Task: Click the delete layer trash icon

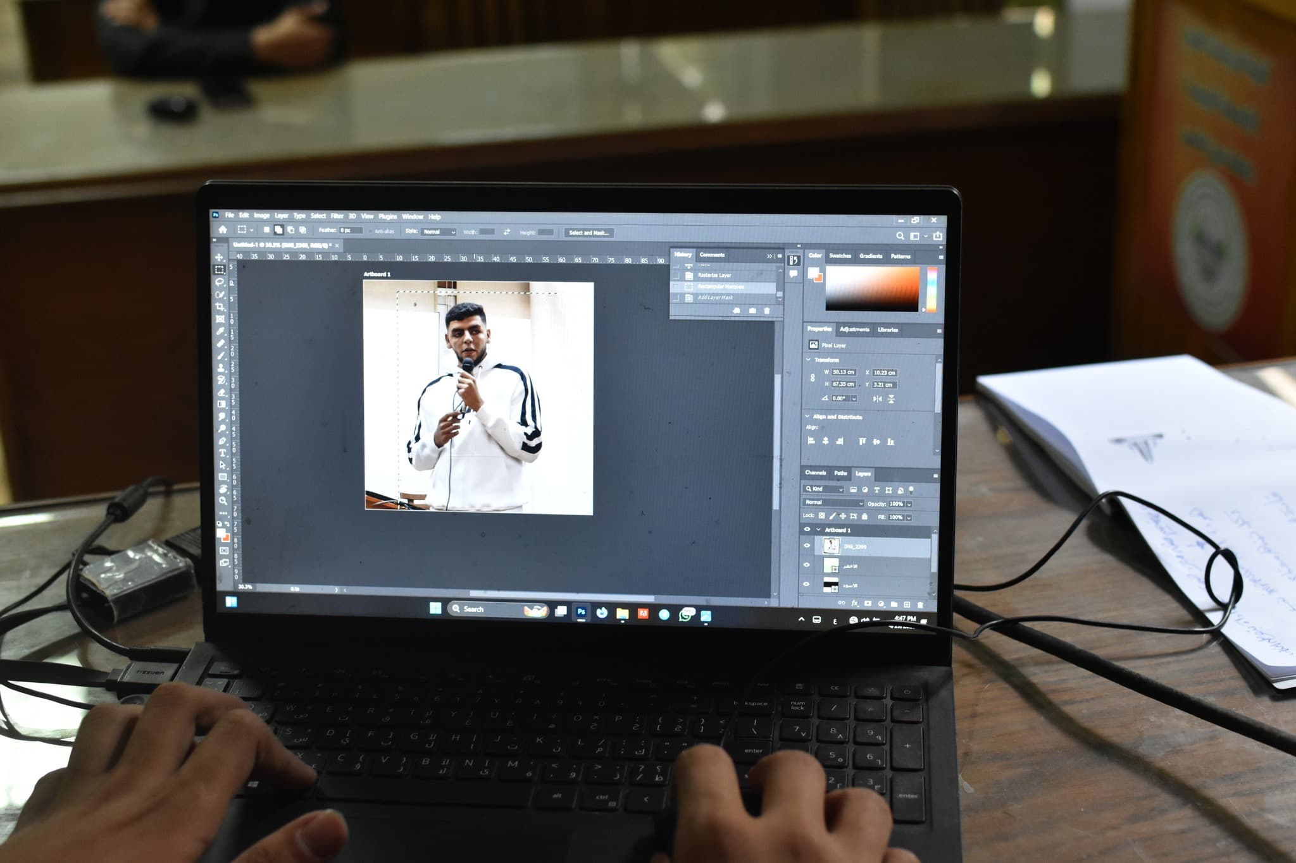Action: 920,604
